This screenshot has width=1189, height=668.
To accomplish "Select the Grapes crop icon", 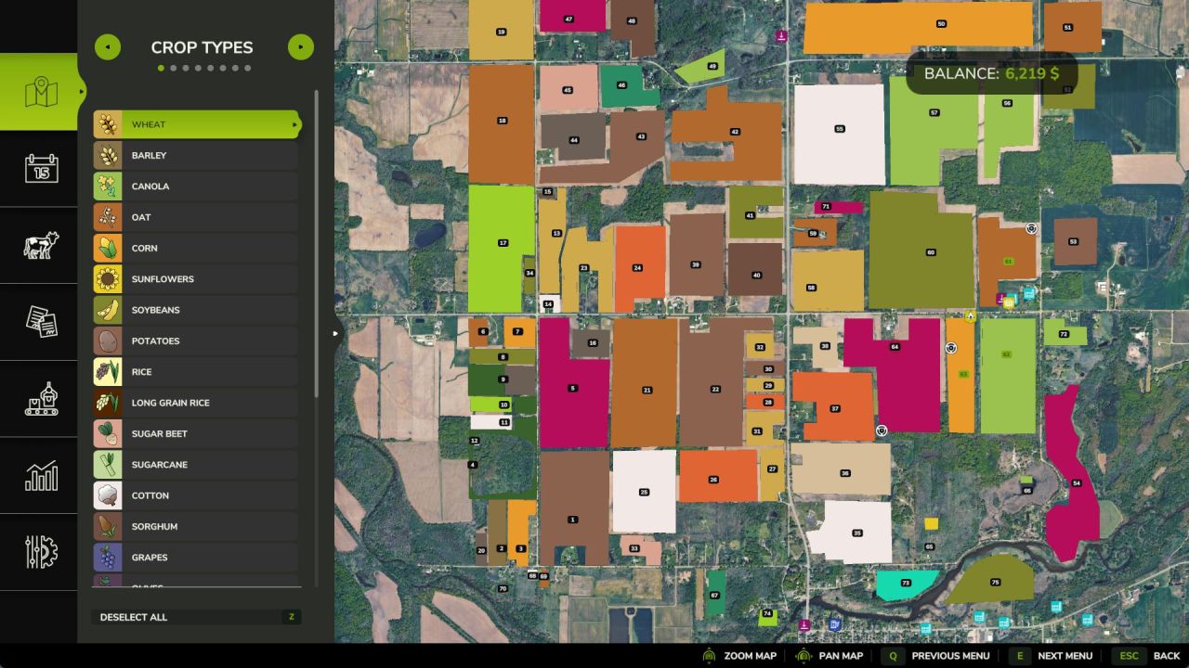I will 107,557.
